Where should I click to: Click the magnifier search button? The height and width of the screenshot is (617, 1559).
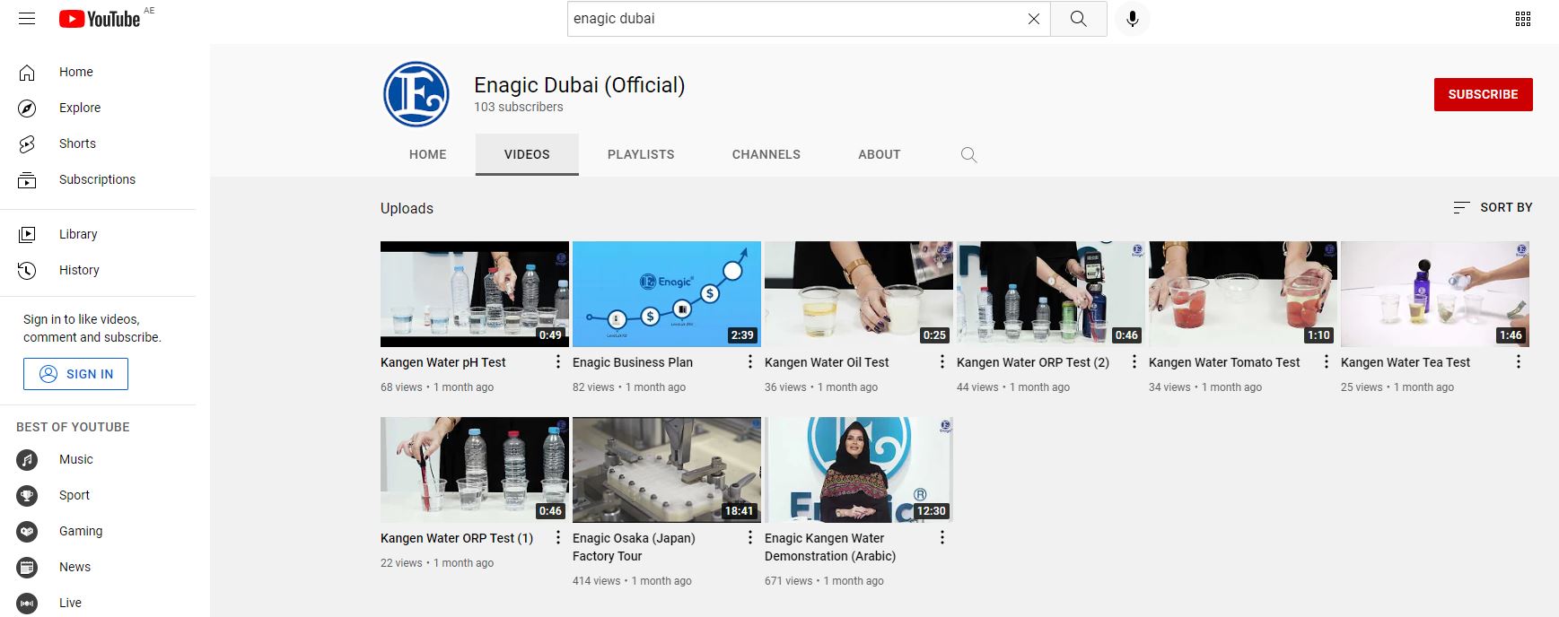point(1078,19)
